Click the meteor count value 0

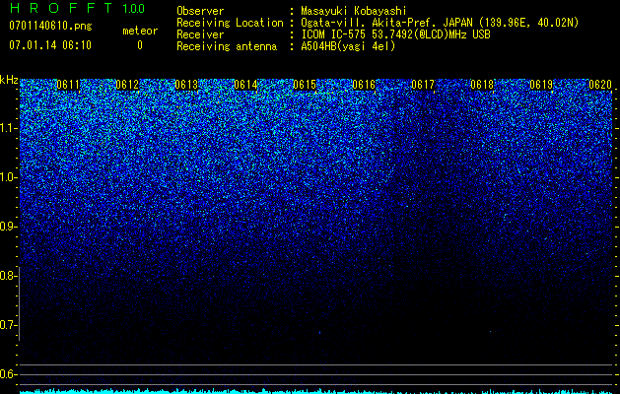(140, 45)
